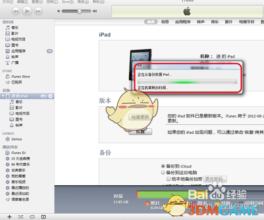Image resolution: width=264 pixels, height=220 pixels.
Task: Select 音乐 in the library sidebar
Action: coord(15,28)
